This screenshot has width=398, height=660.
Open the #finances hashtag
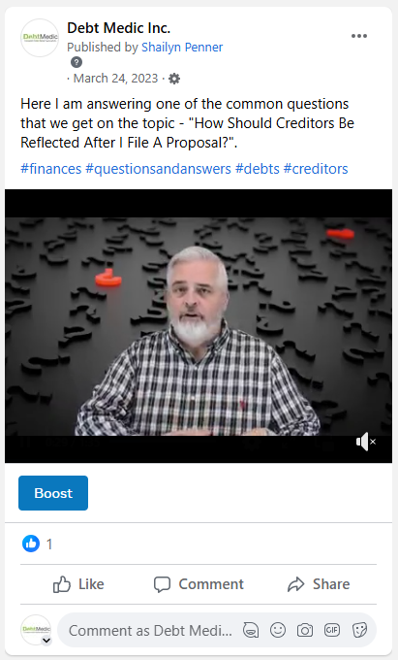coord(50,169)
